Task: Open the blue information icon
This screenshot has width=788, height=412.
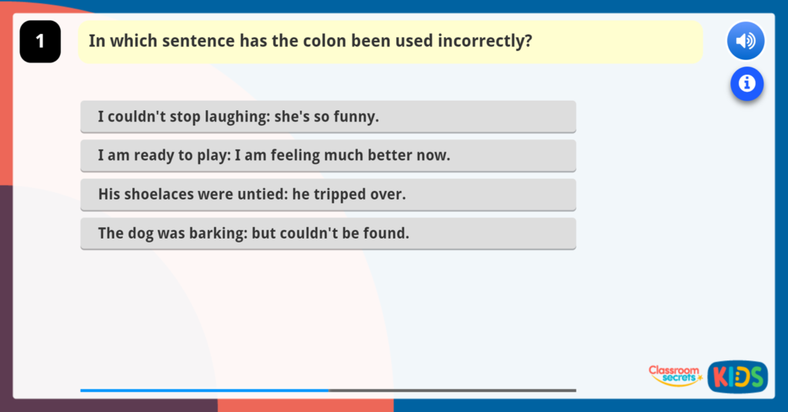Action: [746, 83]
